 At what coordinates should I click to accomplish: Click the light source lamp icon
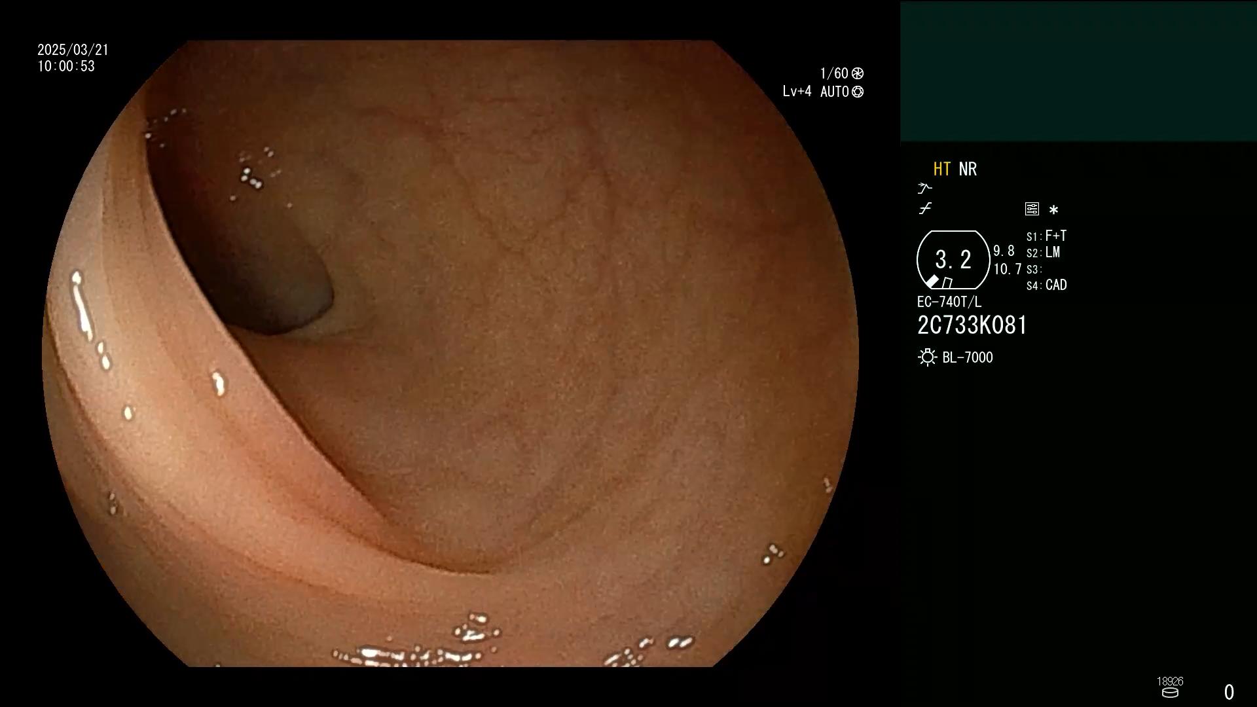pos(927,357)
